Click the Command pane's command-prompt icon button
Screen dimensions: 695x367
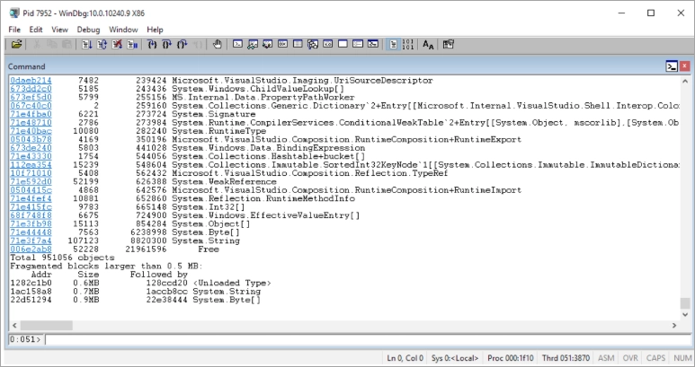[672, 66]
